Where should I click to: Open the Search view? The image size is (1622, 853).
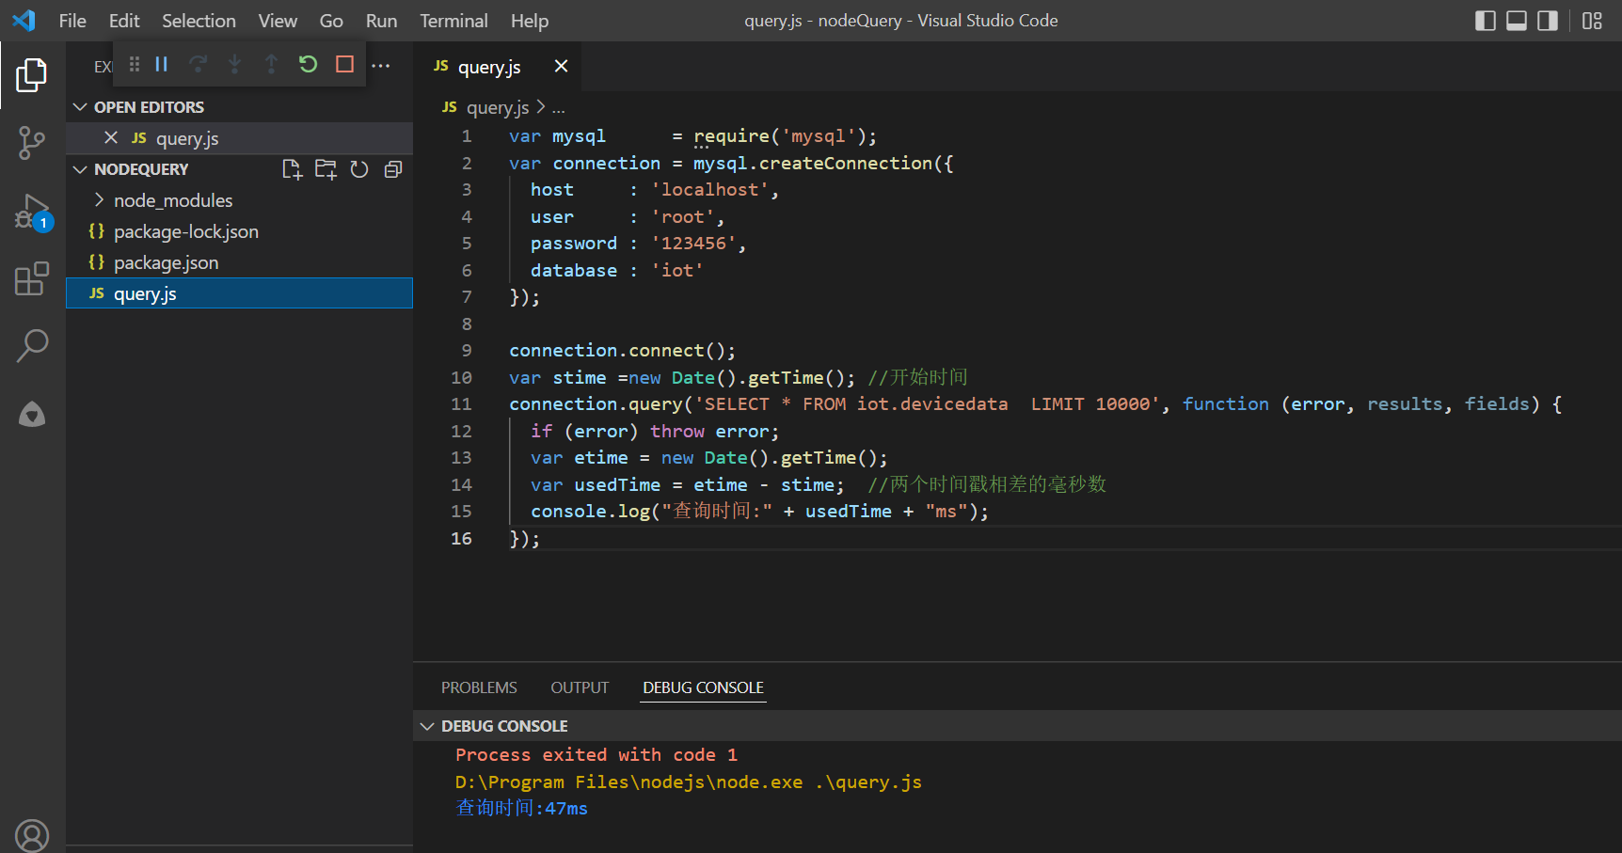(32, 345)
